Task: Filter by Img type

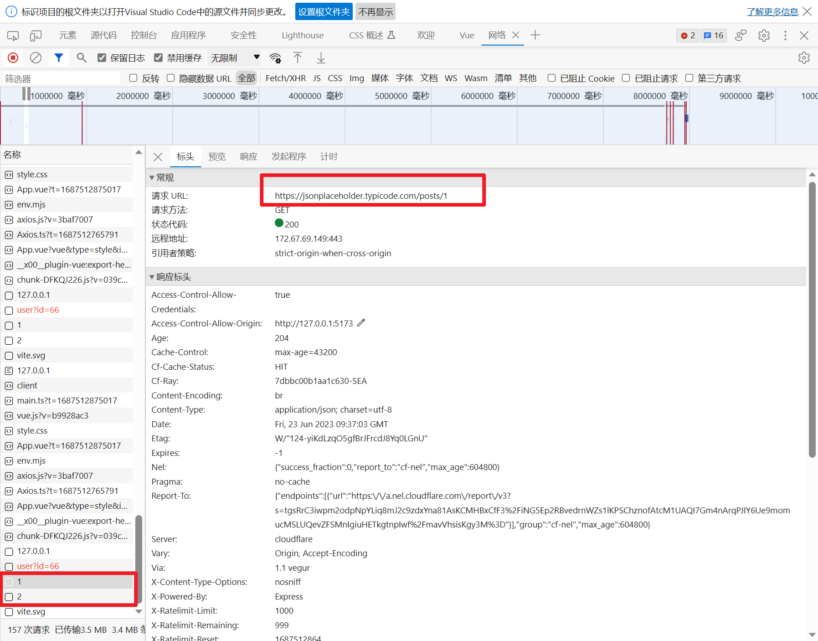Action: (357, 78)
